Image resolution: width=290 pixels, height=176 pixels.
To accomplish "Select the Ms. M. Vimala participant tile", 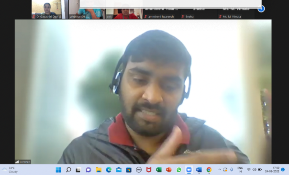I will pos(236,14).
